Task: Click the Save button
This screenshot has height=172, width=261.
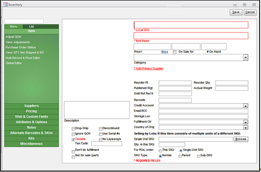Action: coord(236,12)
